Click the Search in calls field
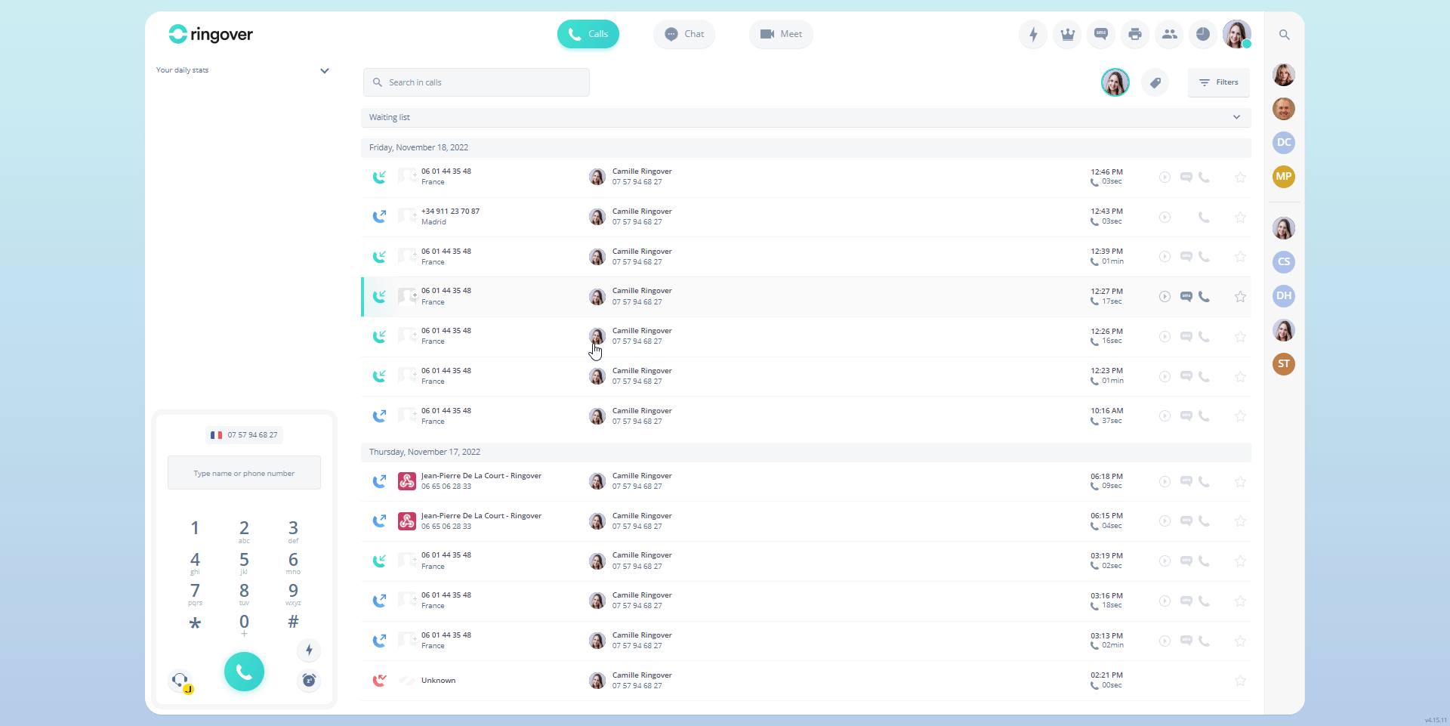Viewport: 1450px width, 726px height. point(477,82)
